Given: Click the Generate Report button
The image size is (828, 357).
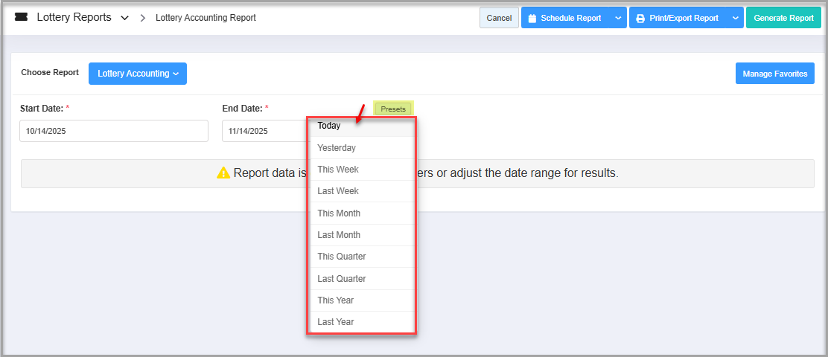Looking at the screenshot, I should [x=783, y=18].
